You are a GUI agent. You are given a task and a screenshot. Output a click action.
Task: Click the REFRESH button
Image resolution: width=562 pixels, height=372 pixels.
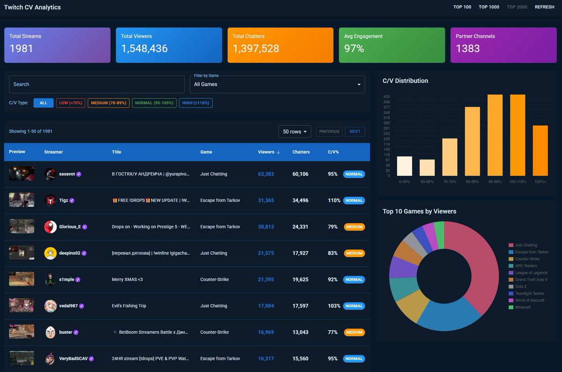pos(544,7)
